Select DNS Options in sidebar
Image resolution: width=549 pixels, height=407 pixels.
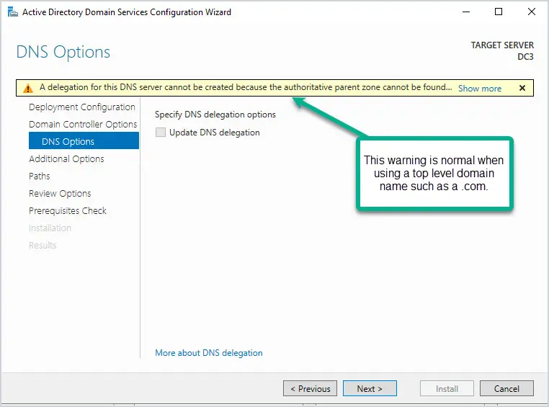[x=84, y=140]
